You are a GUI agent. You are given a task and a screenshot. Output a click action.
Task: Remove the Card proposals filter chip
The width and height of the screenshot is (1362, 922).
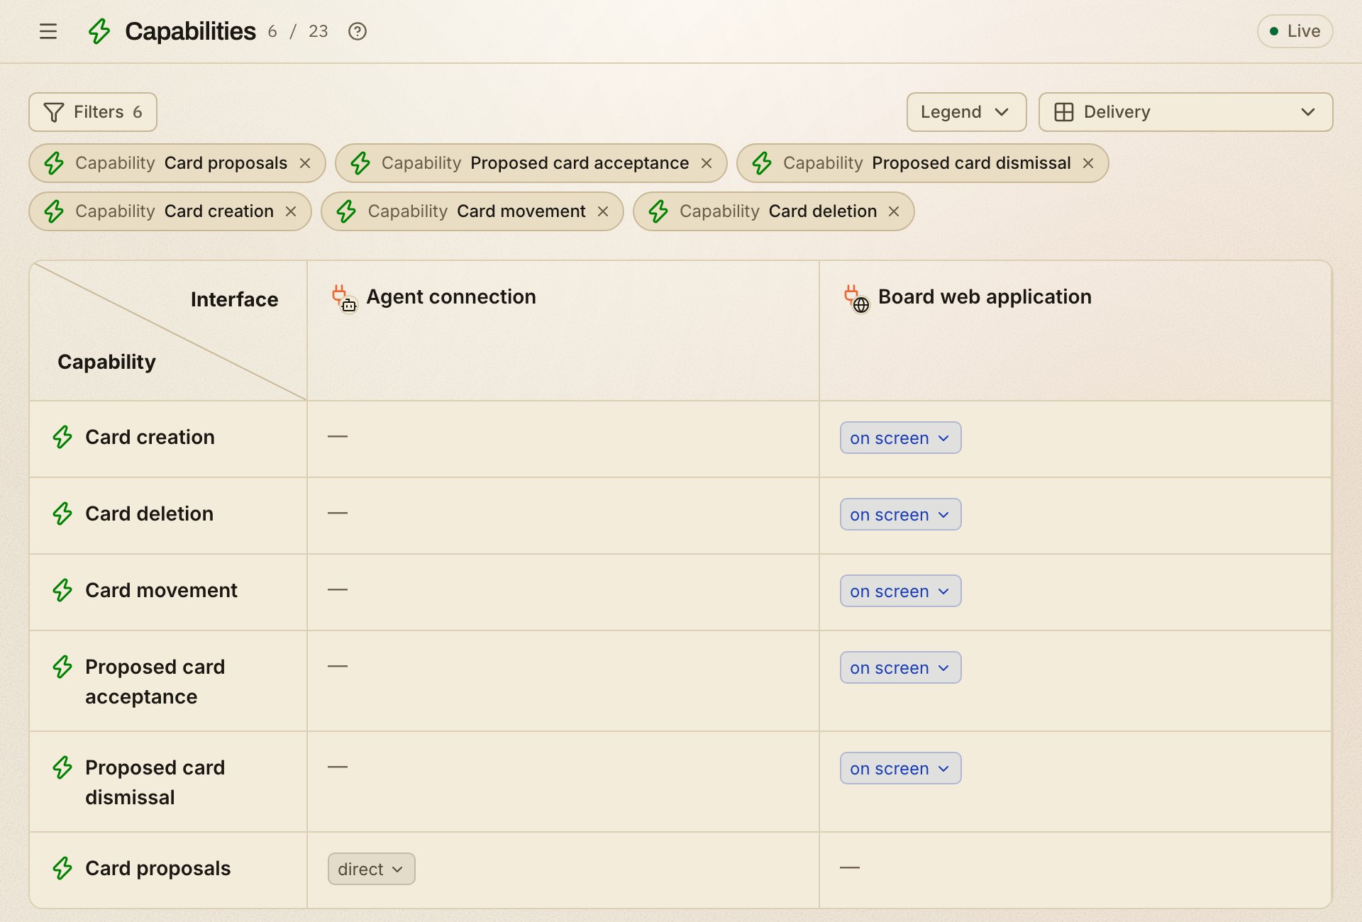[305, 163]
